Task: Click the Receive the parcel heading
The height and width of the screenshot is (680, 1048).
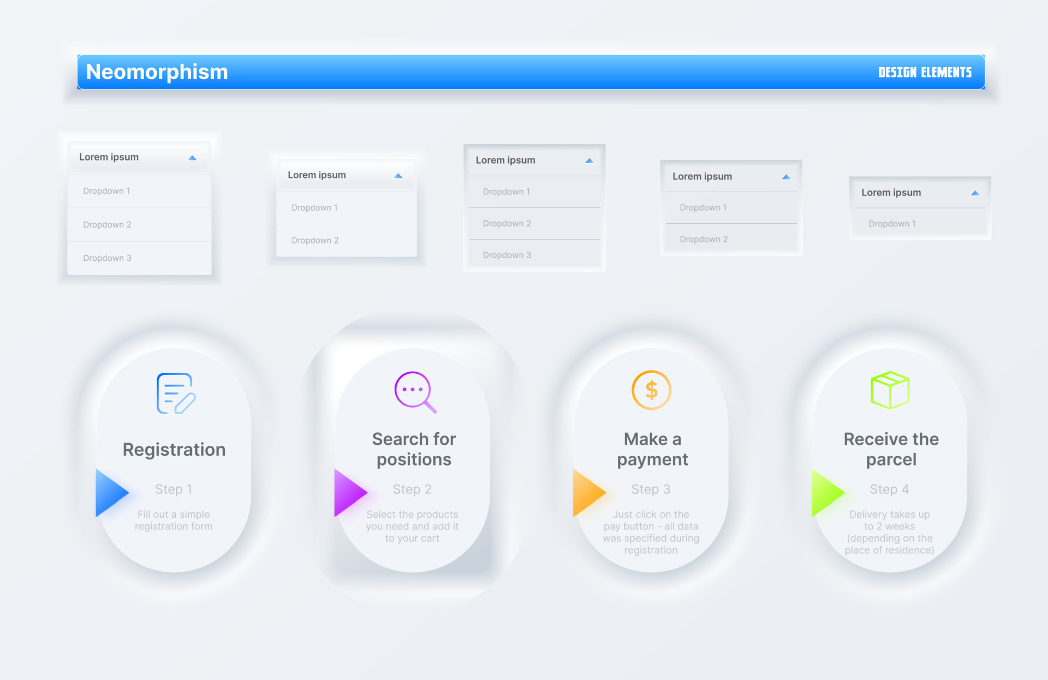Action: coord(890,449)
